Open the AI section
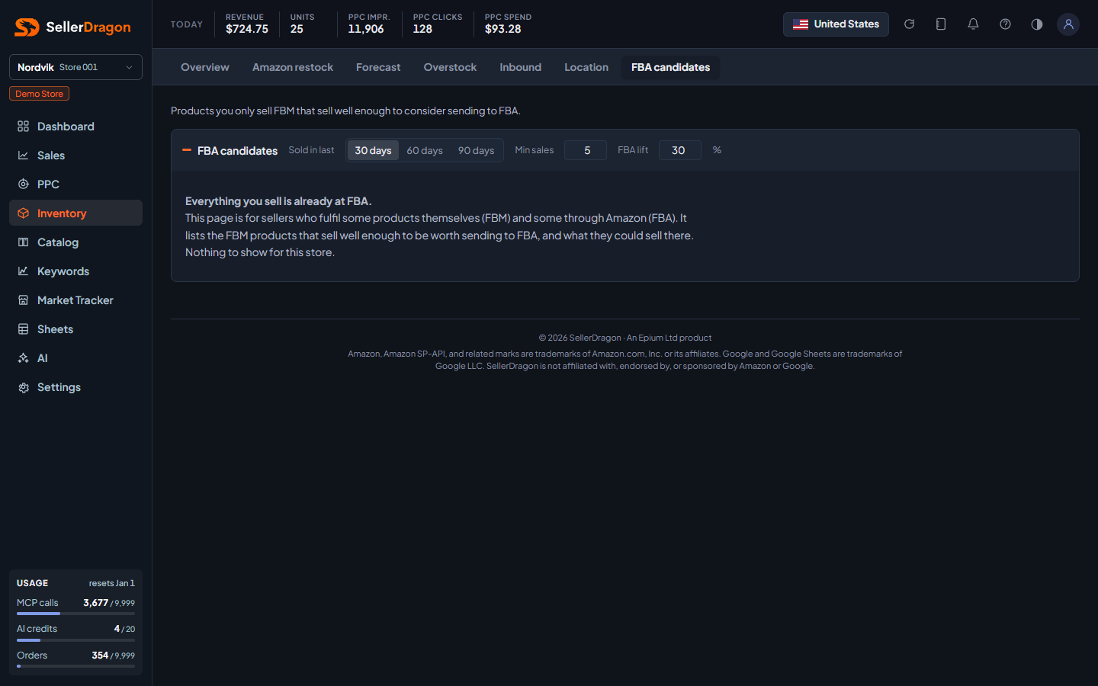 point(75,358)
